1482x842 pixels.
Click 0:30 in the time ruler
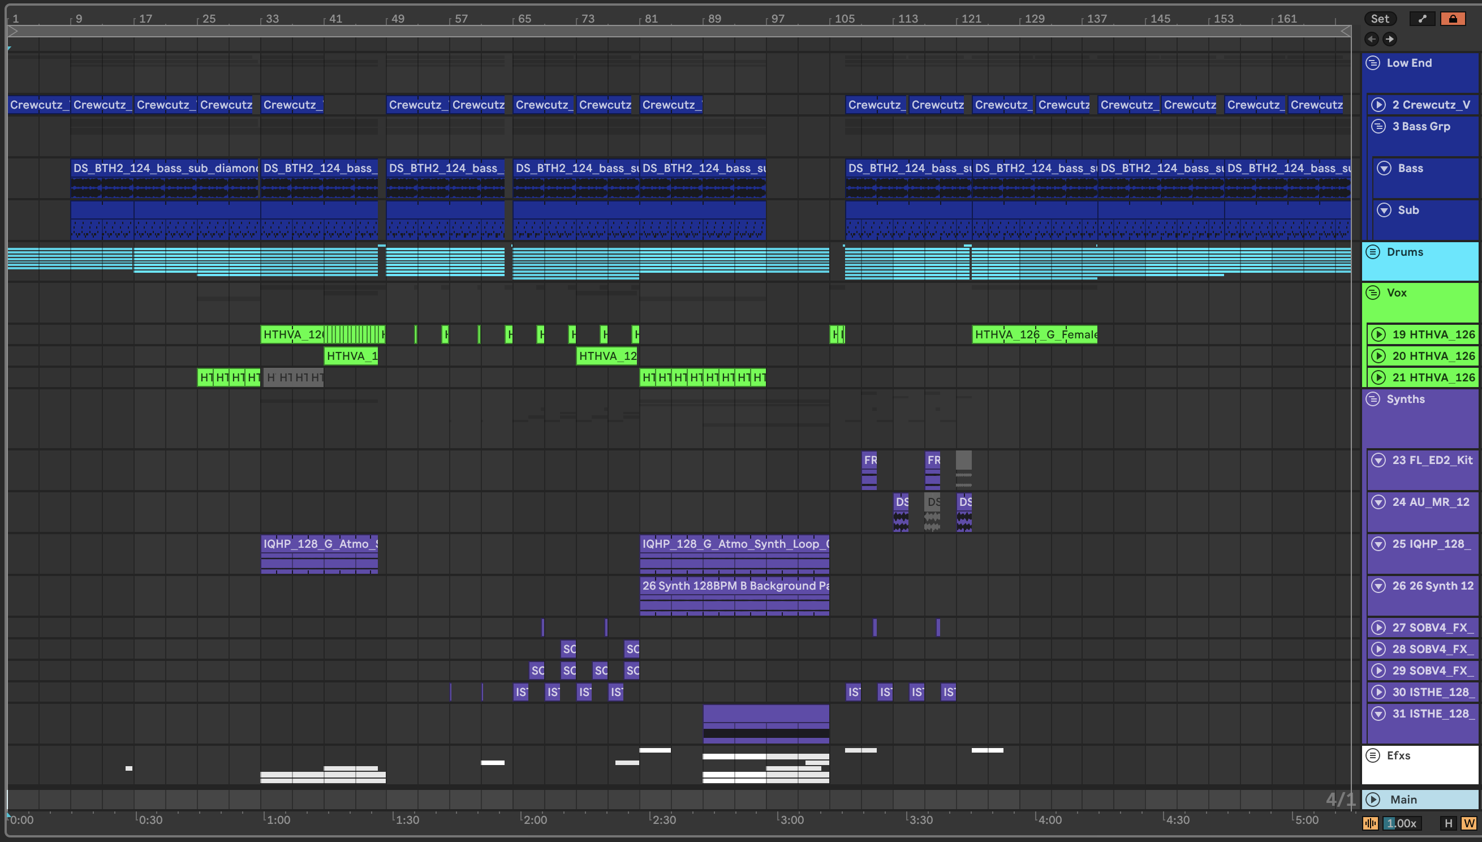point(150,819)
